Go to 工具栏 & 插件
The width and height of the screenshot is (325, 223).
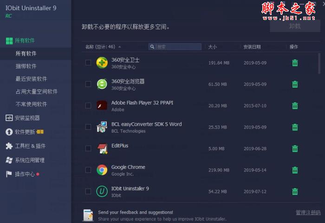click(30, 146)
